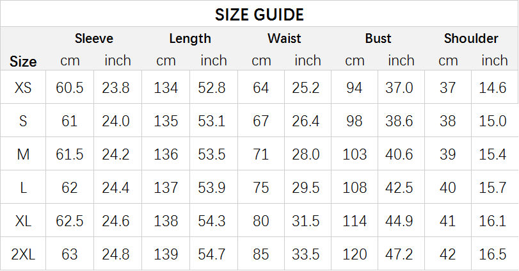Click the 120 bust cm cell
This screenshot has height=271, width=519.
[355, 254]
